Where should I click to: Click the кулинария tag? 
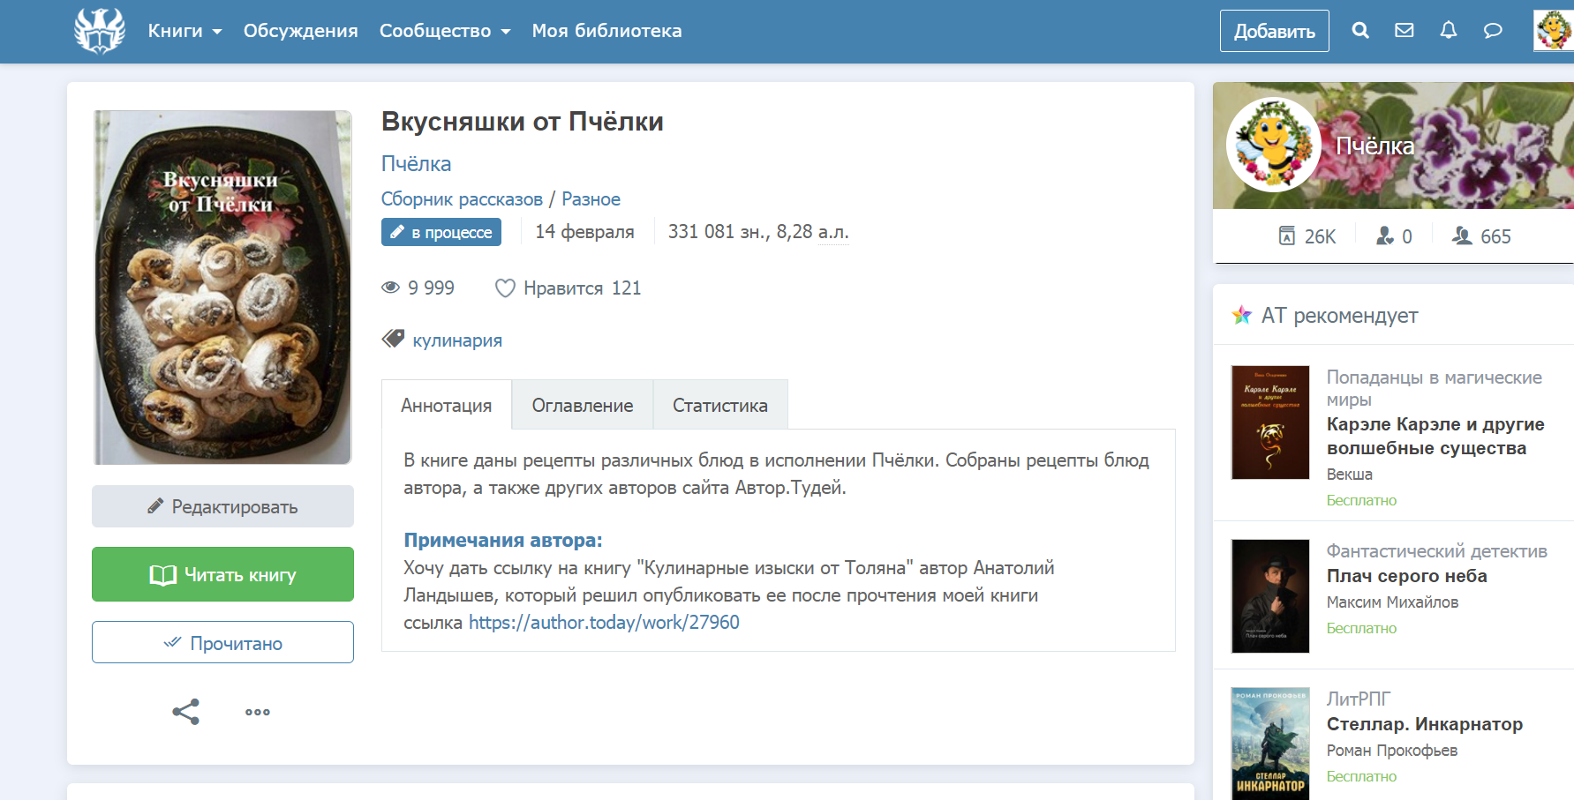[457, 340]
